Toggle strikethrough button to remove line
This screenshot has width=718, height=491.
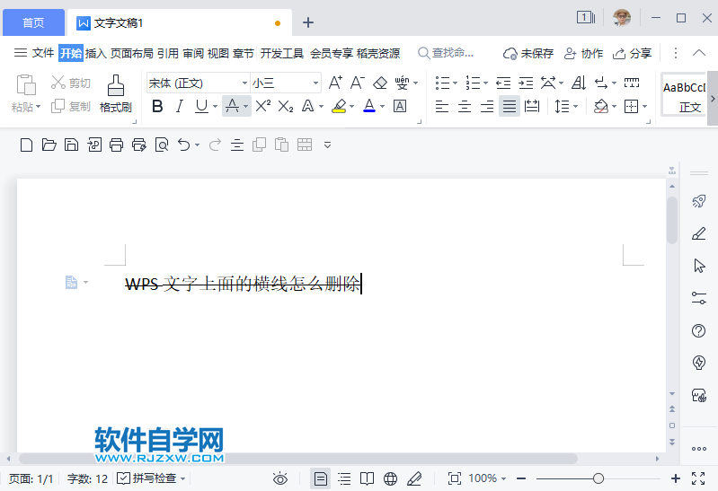click(x=232, y=107)
